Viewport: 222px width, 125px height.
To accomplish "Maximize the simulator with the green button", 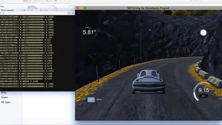I will coord(85,8).
